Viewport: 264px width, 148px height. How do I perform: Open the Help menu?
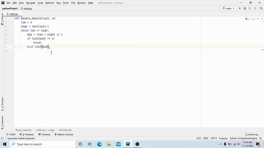pos(91,3)
